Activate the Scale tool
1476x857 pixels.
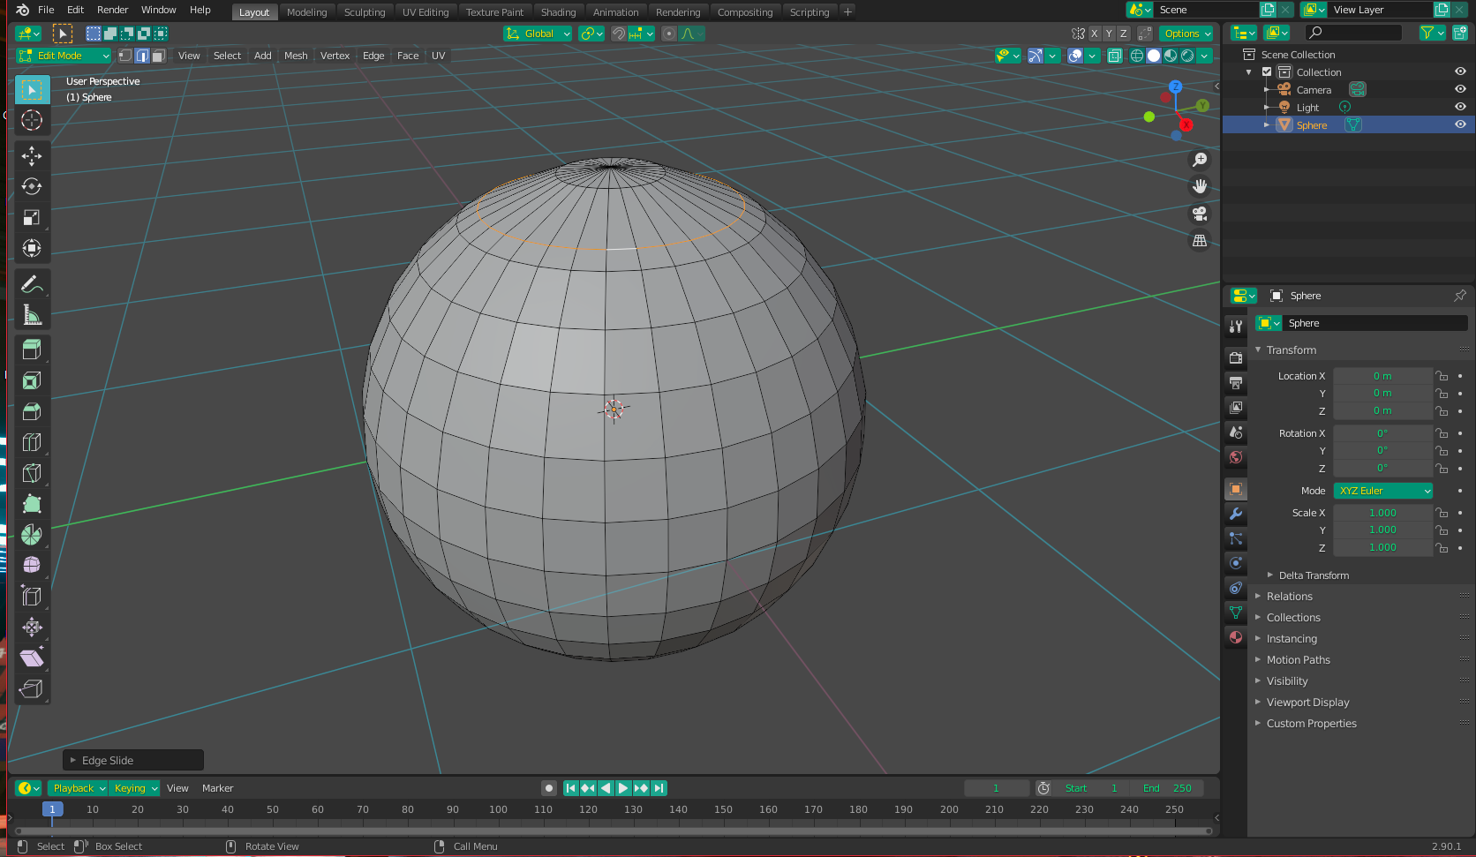click(32, 217)
